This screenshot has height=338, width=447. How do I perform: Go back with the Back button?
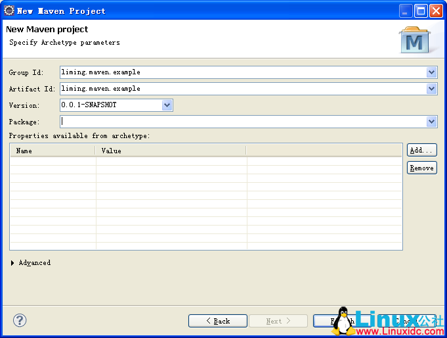click(x=218, y=321)
